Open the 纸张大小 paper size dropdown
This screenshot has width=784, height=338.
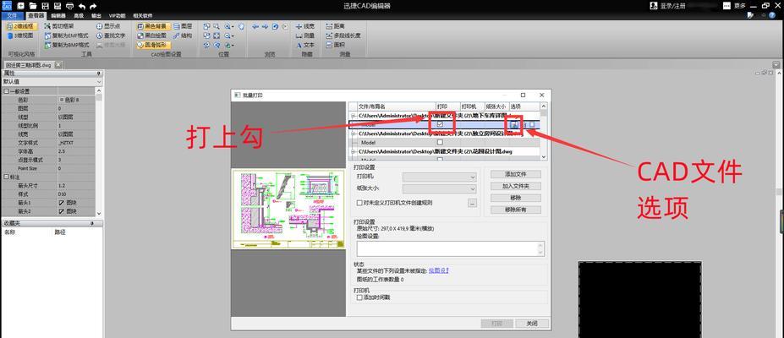coord(440,189)
